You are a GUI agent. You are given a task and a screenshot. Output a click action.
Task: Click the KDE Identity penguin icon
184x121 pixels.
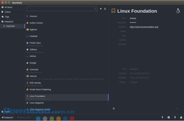click(27, 83)
